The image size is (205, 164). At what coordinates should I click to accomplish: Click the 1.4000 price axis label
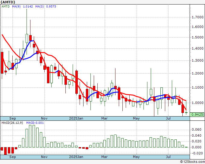coord(197,48)
